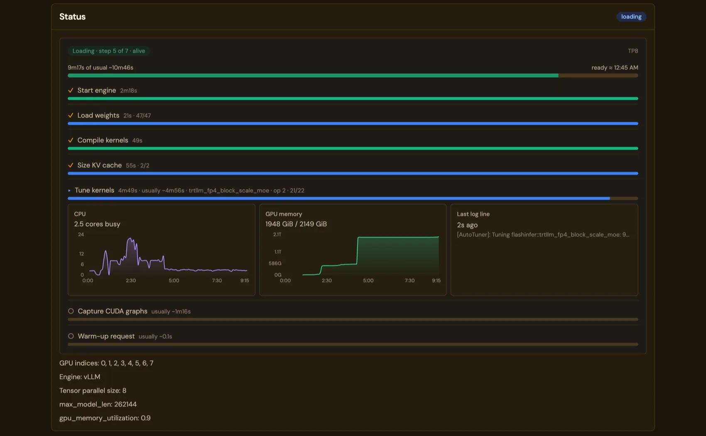Click the 'Load weights' step label
The image size is (706, 436).
coord(98,115)
